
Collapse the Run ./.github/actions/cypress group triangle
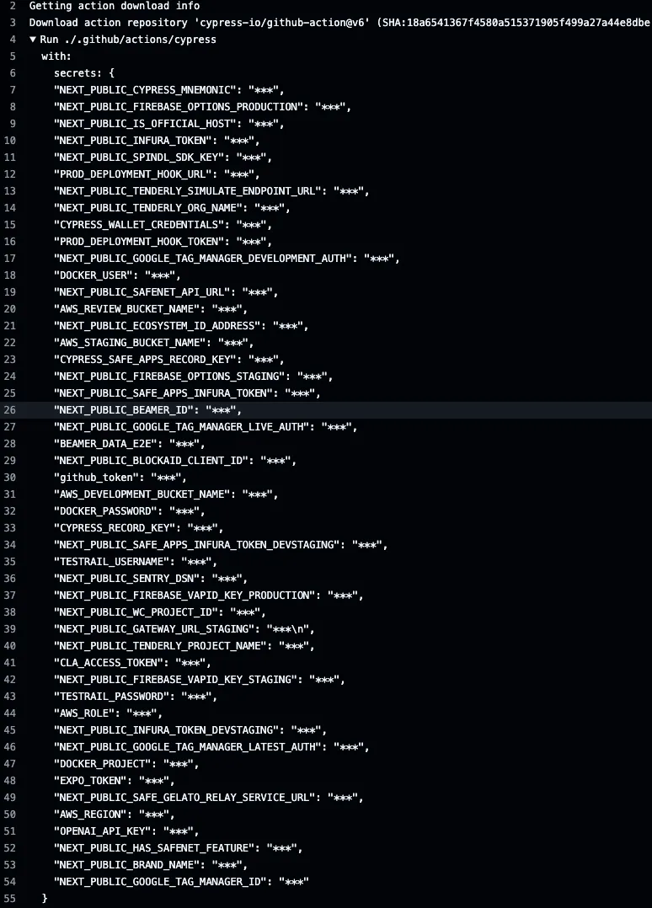(33, 40)
